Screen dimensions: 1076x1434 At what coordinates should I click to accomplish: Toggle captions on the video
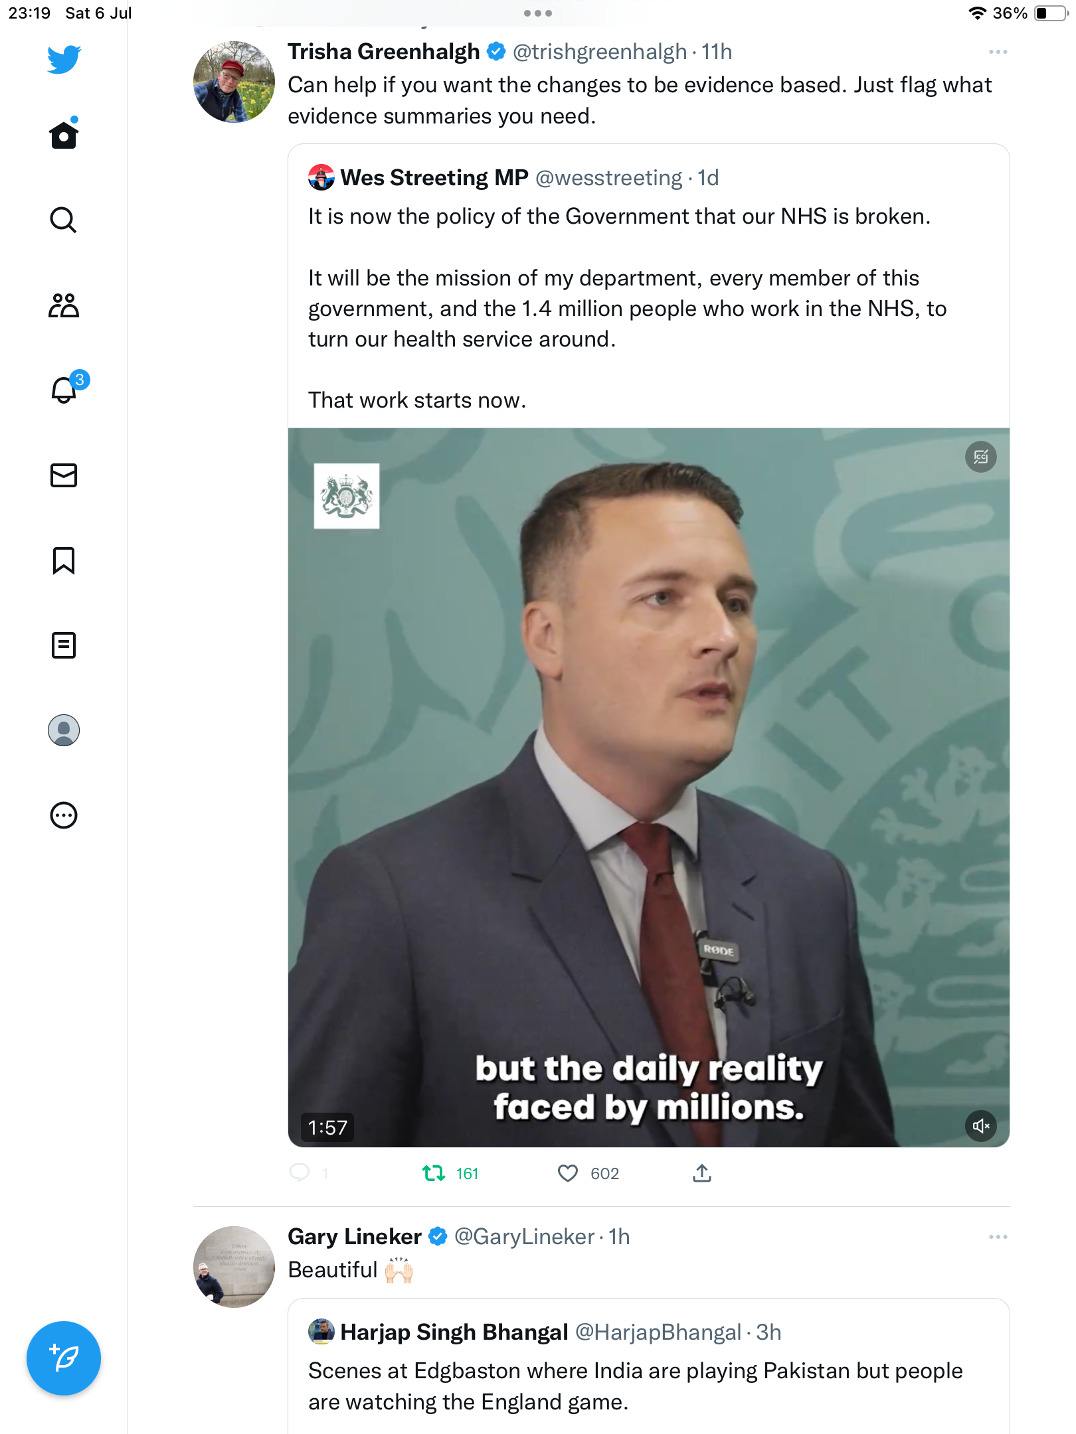980,457
